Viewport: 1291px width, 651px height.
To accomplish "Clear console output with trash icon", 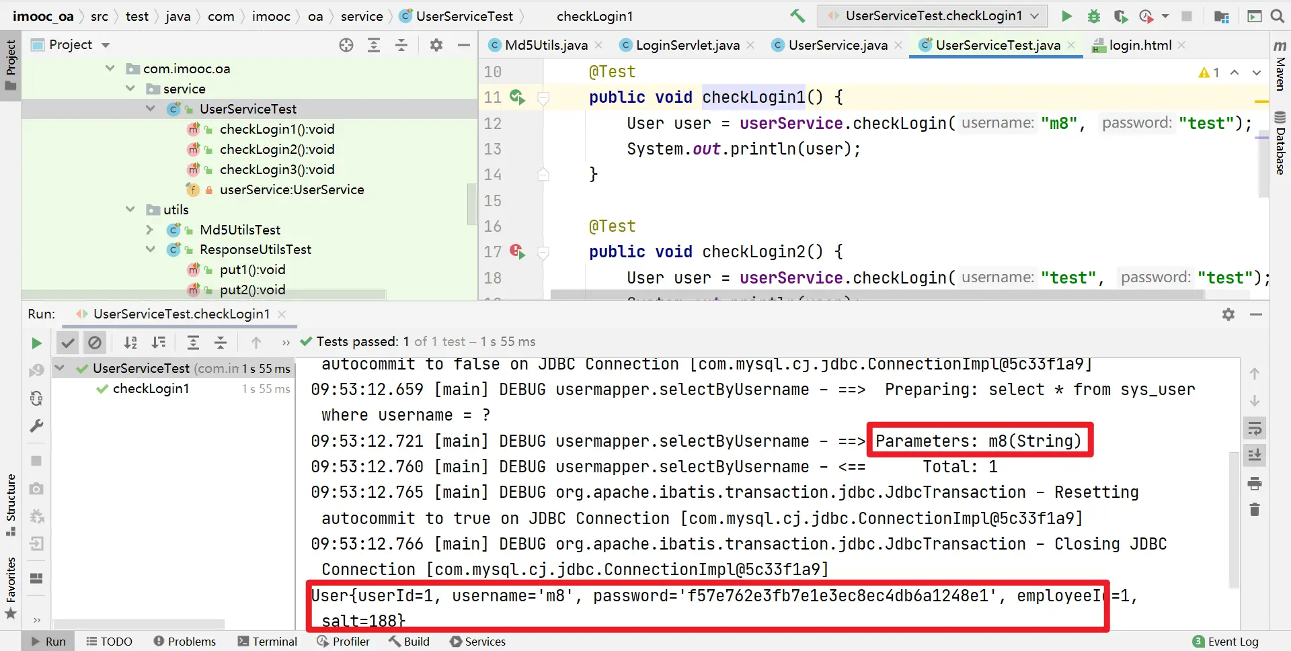I will 1255,510.
